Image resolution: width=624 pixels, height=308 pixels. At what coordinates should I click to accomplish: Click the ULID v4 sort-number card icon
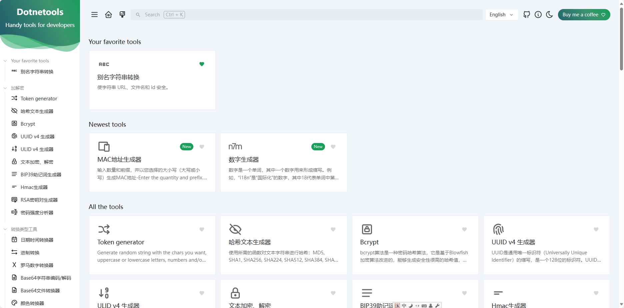tap(104, 293)
